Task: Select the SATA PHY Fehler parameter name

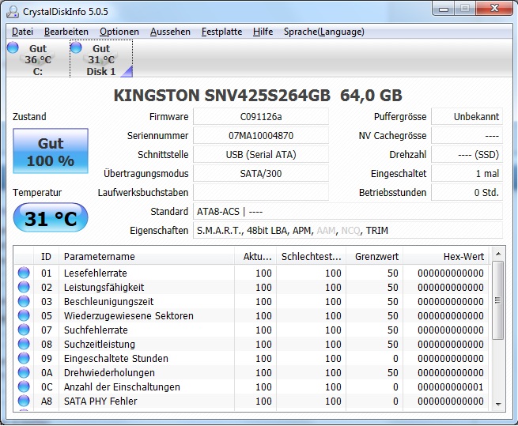Action: click(100, 401)
